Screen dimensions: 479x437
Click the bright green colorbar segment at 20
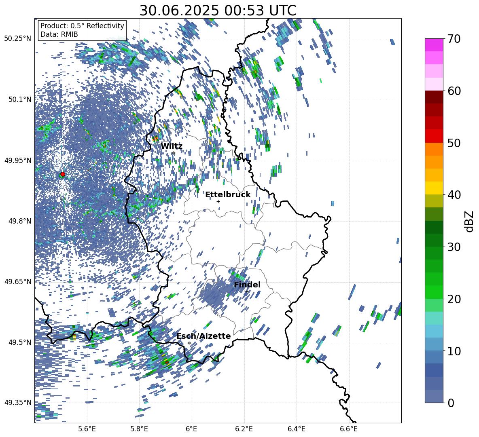coord(434,292)
